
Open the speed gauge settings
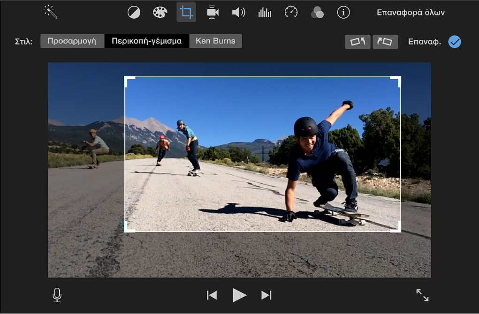pyautogui.click(x=291, y=13)
